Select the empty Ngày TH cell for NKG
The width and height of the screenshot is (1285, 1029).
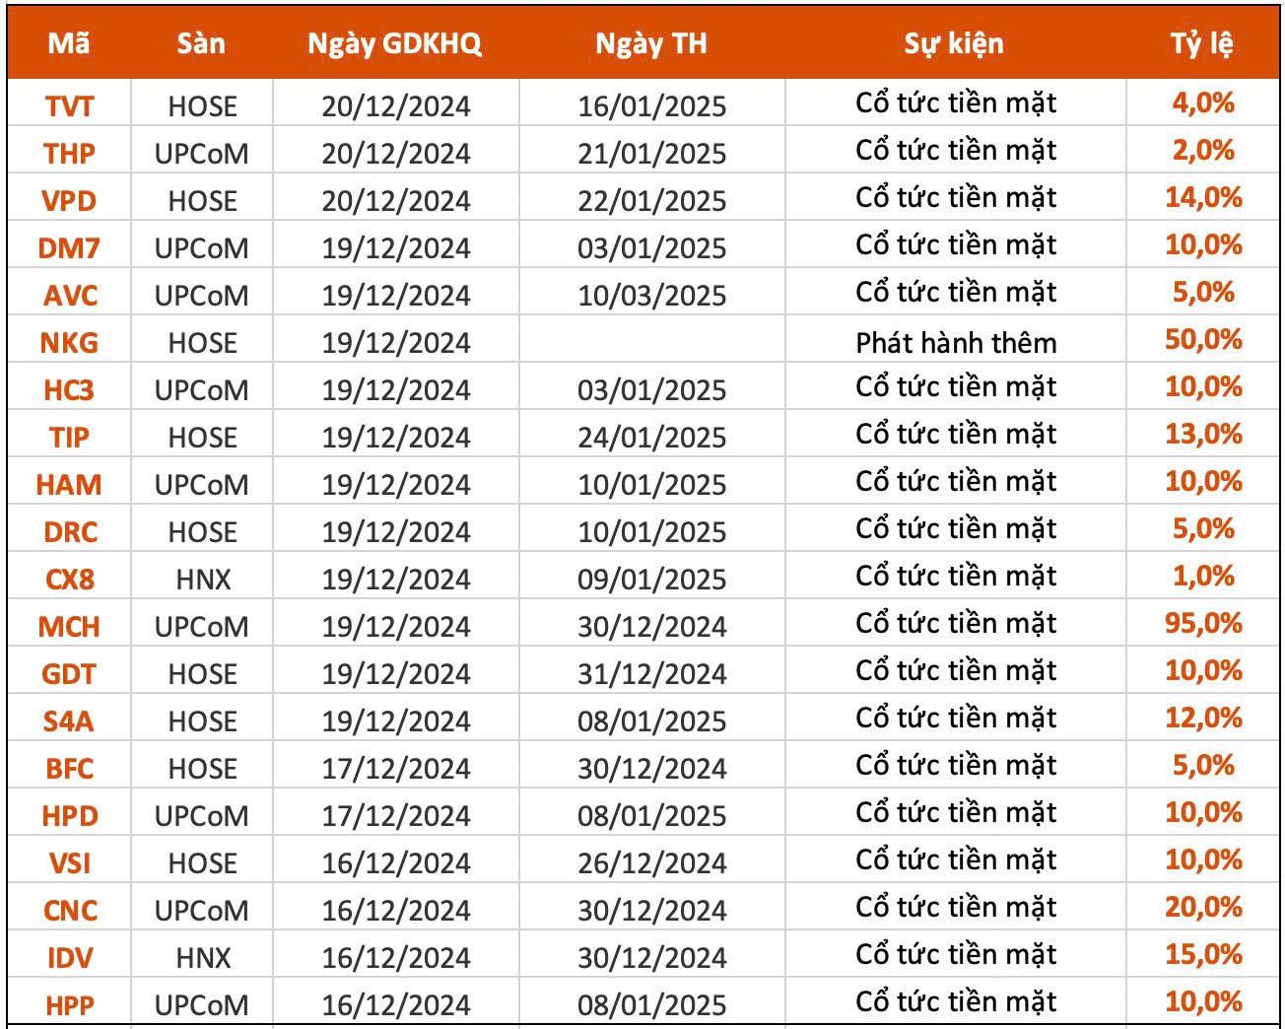pyautogui.click(x=651, y=343)
